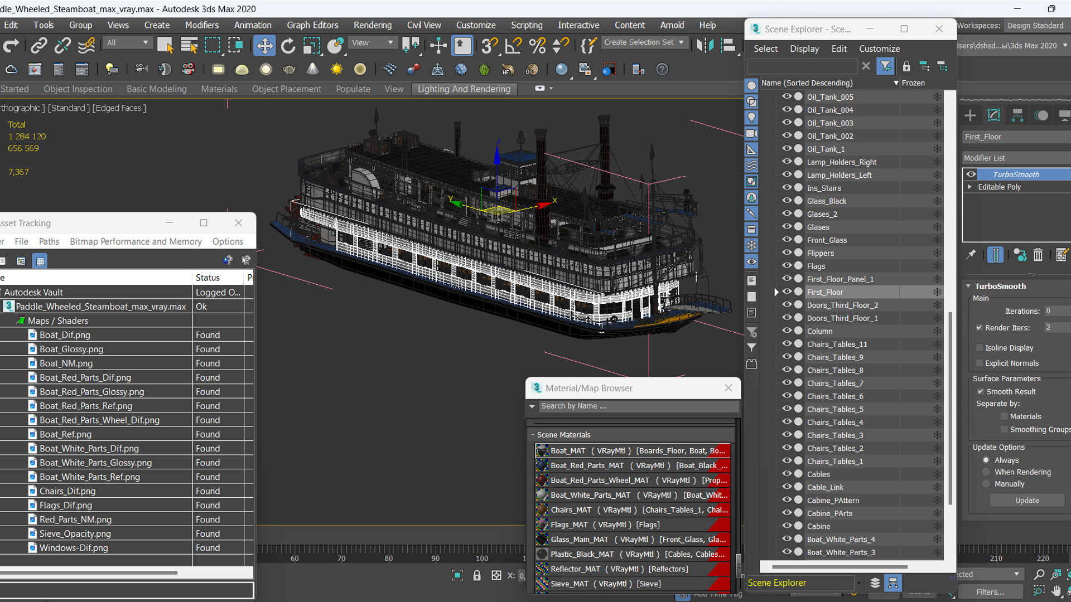Click Scene Explorer filter funnel icon
The width and height of the screenshot is (1071, 602).
(885, 66)
